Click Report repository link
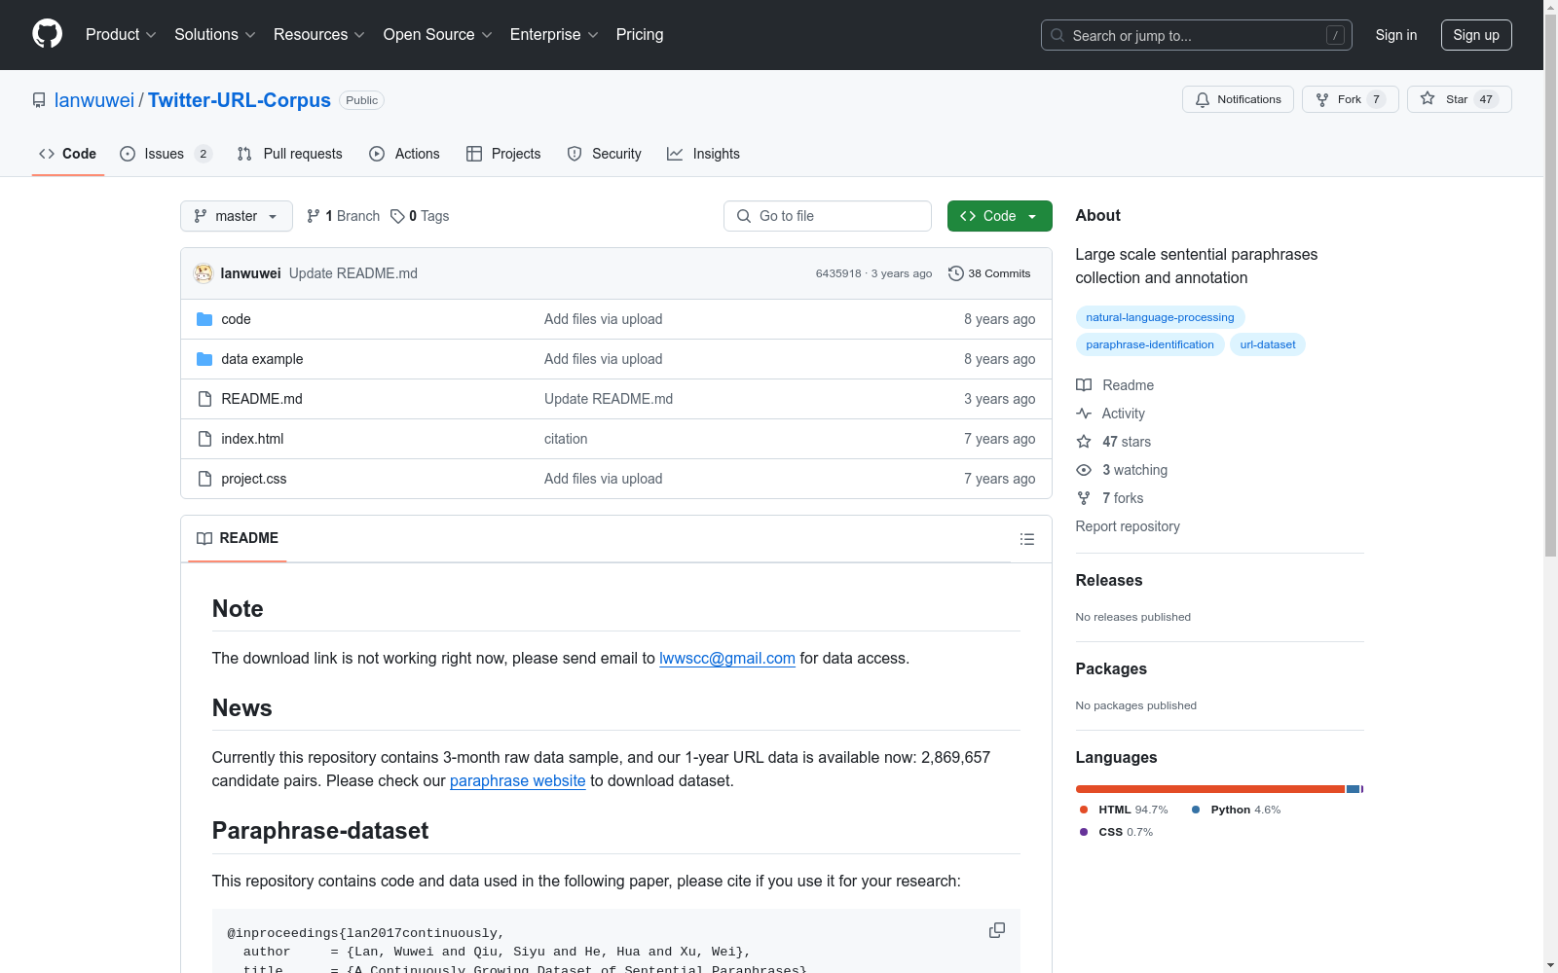This screenshot has width=1558, height=973. 1128,526
